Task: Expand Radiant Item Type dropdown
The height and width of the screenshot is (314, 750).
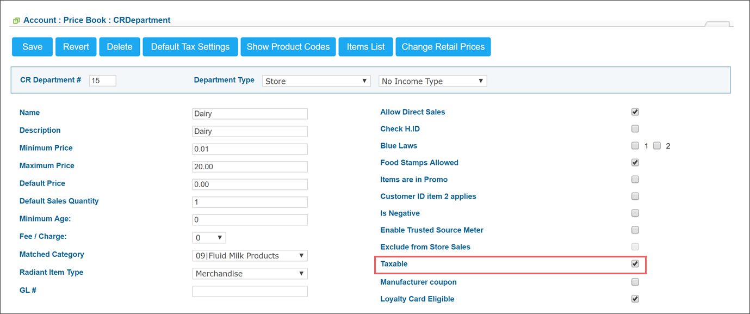Action: 250,274
